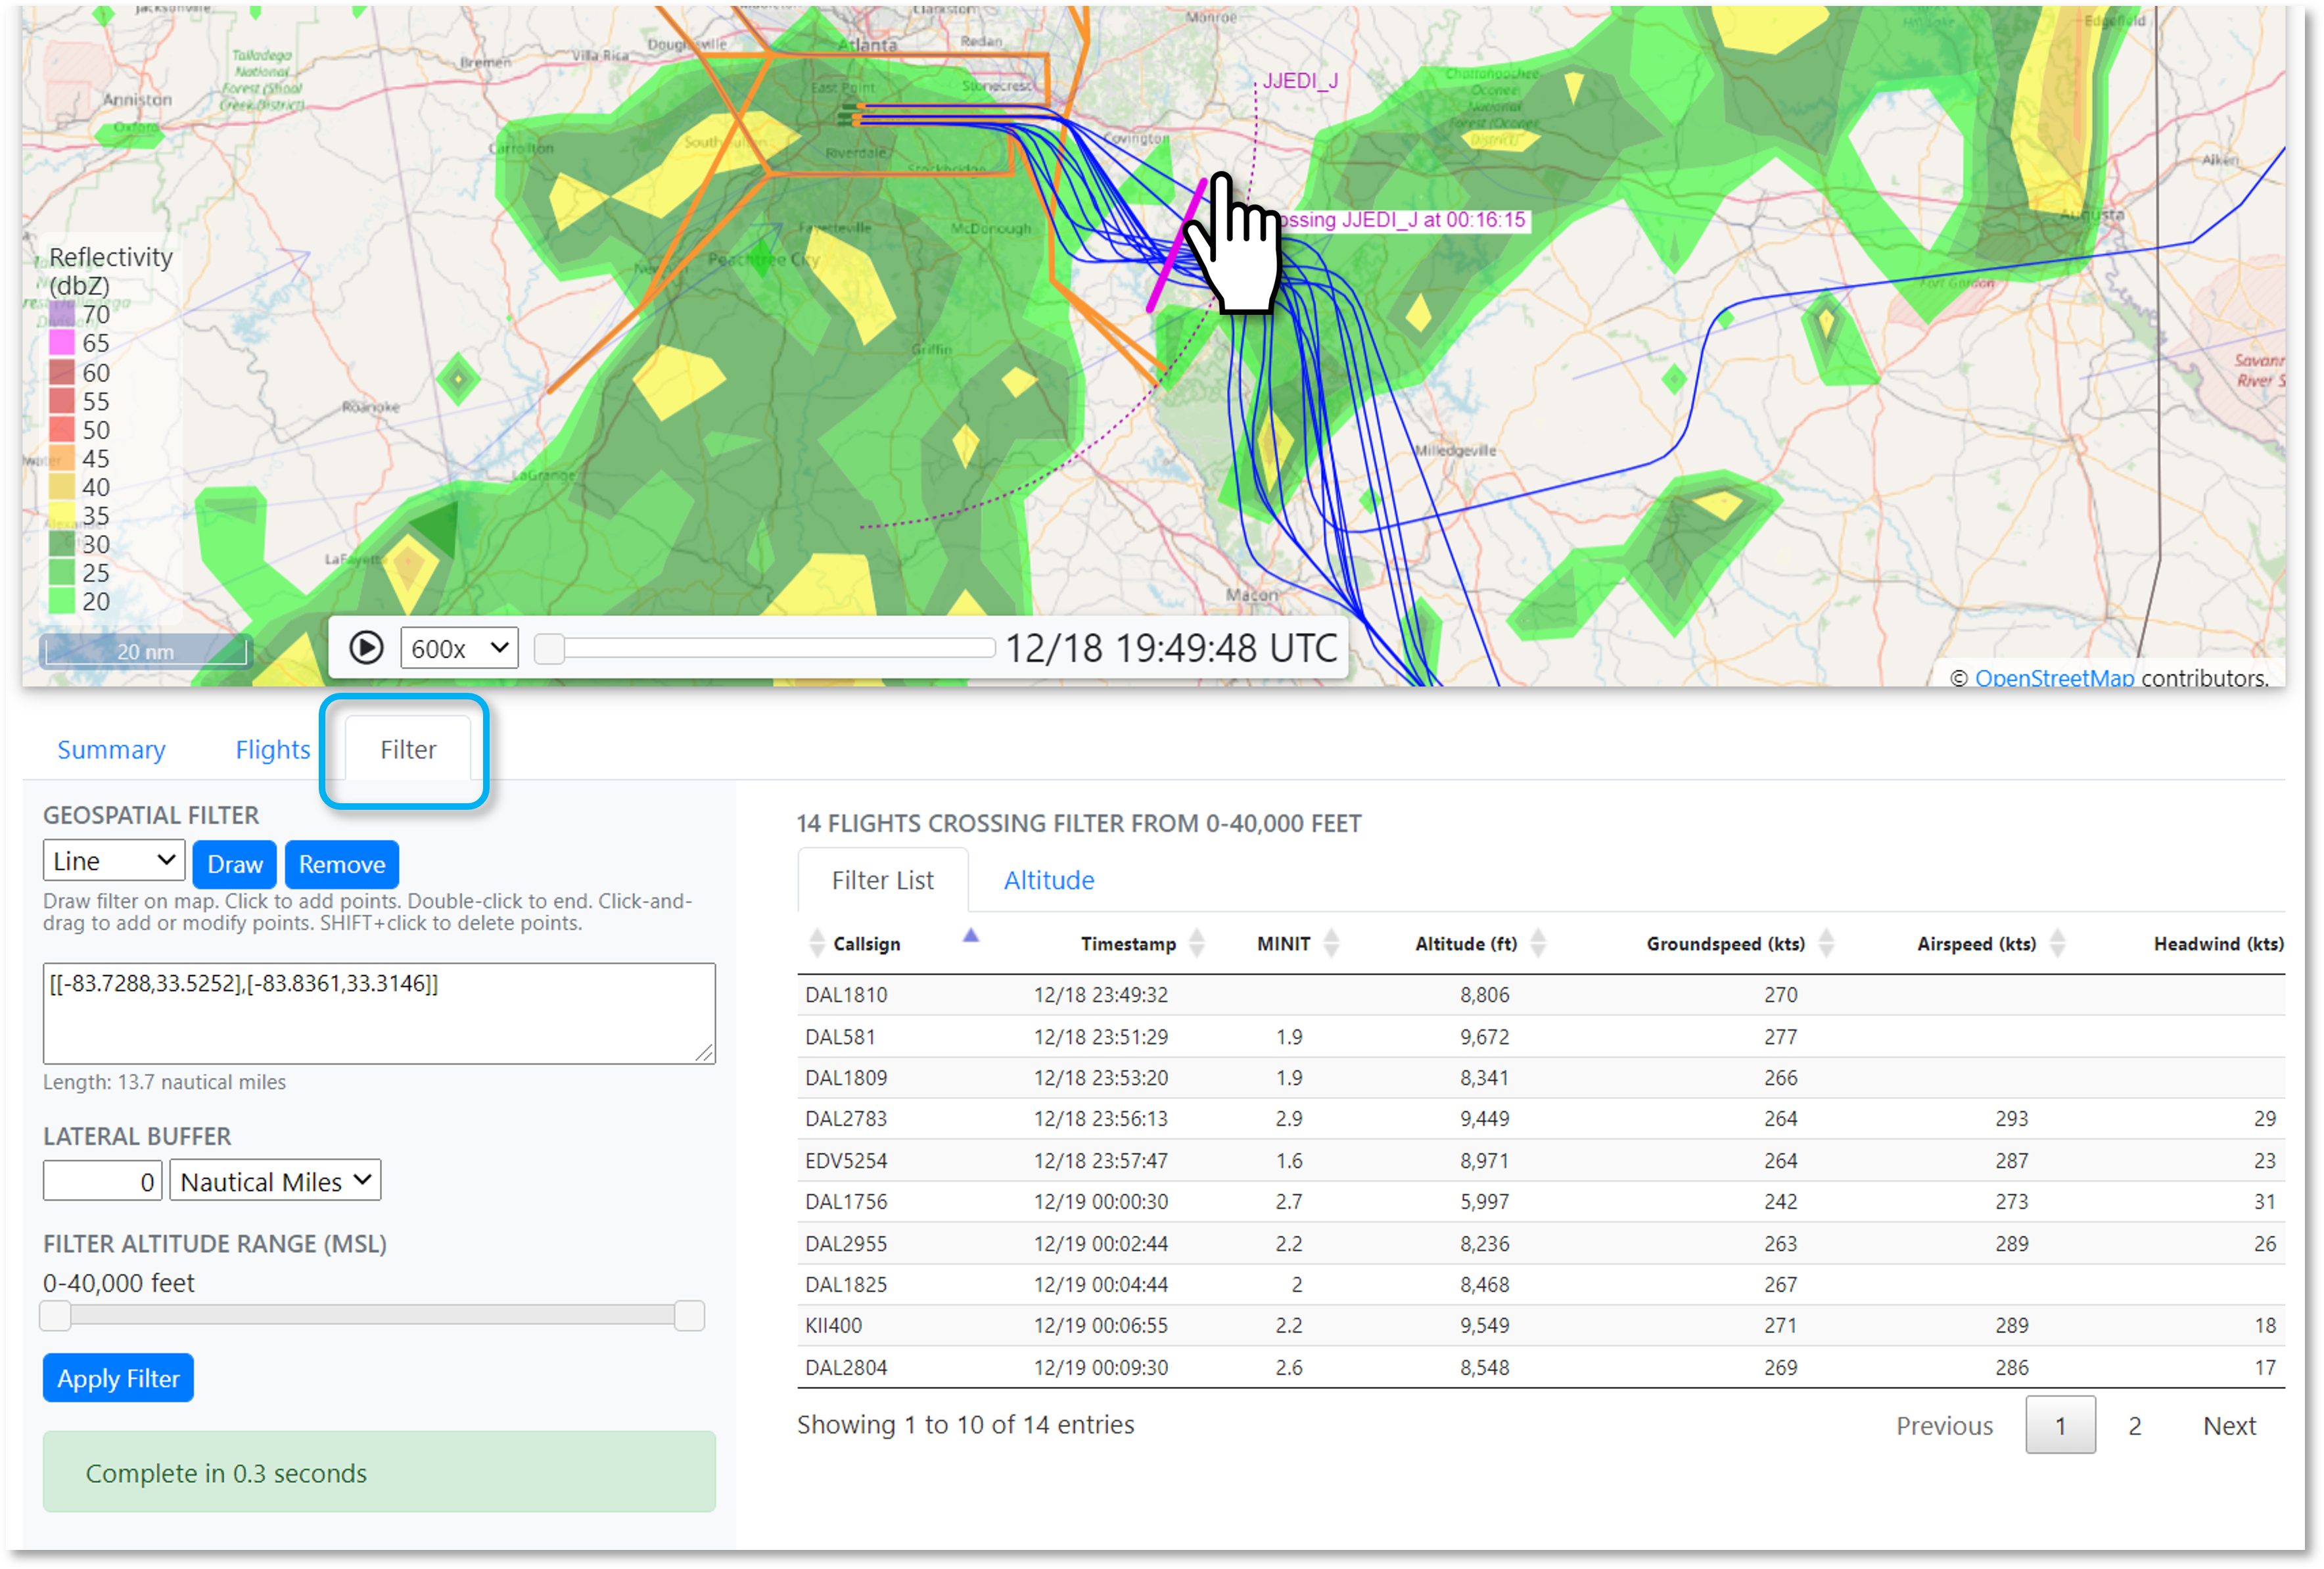This screenshot has height=1569, width=2324.
Task: Click the altitude range slider right handle
Action: (x=689, y=1315)
